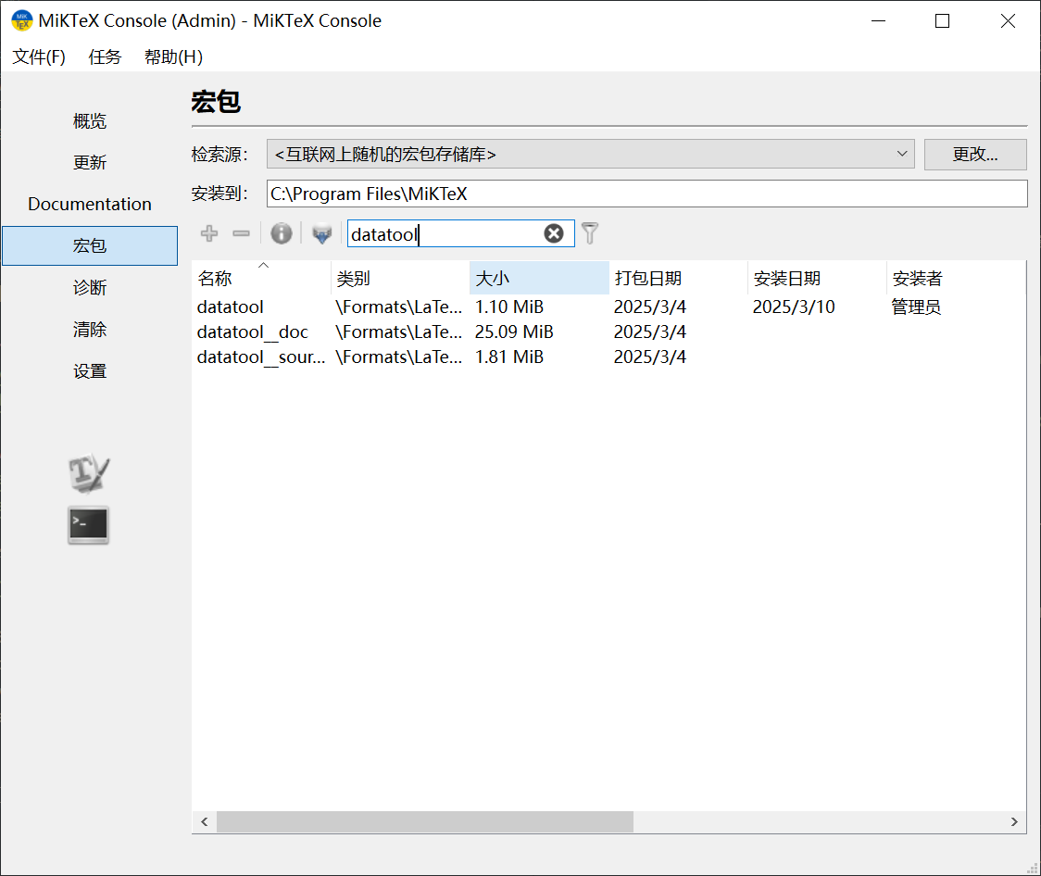Sort by the 名称 column header
Viewport: 1041px width, 876px height.
[261, 278]
